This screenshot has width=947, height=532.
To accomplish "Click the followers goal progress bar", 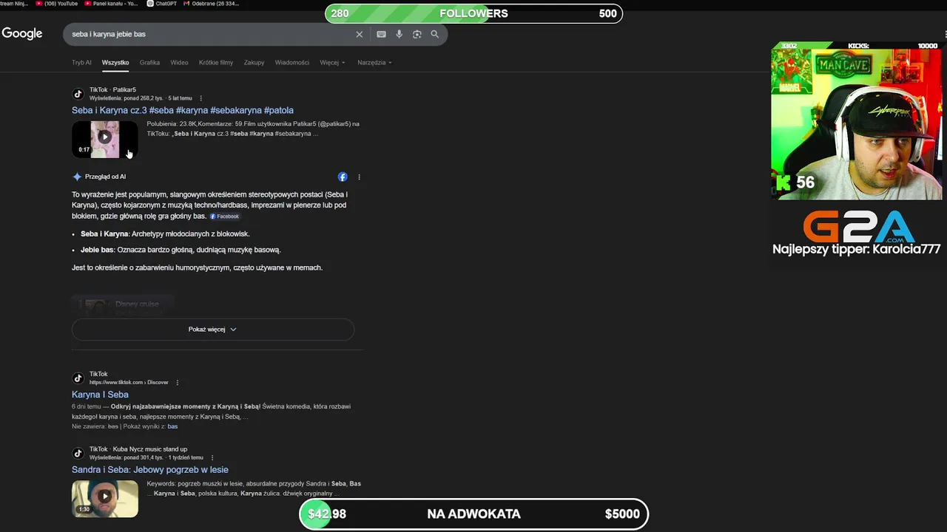I will coord(473,13).
